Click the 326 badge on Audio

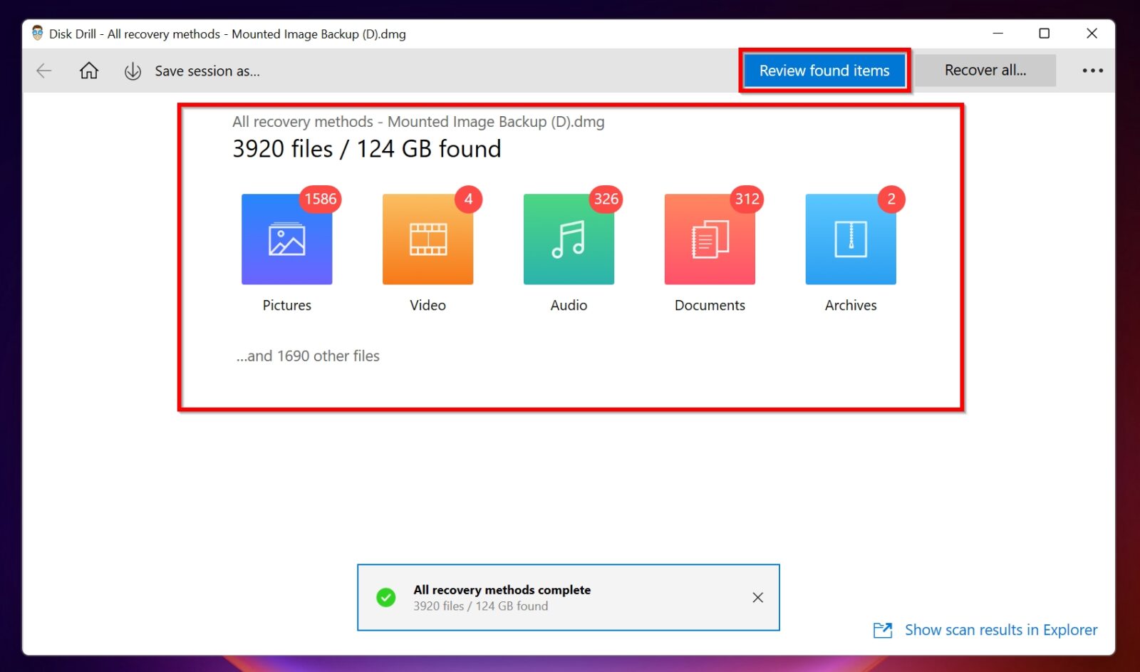605,200
